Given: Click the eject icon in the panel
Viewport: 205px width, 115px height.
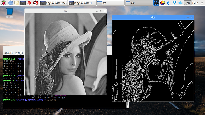Looking at the screenshot, I should pos(202,3).
